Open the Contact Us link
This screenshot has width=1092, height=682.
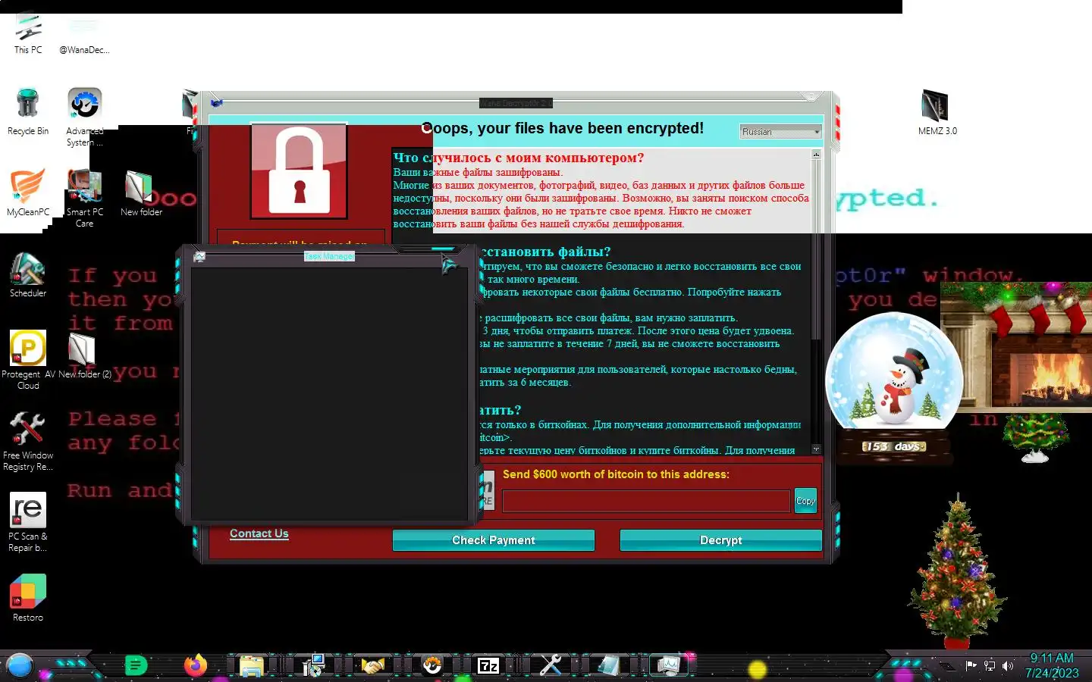pos(259,533)
